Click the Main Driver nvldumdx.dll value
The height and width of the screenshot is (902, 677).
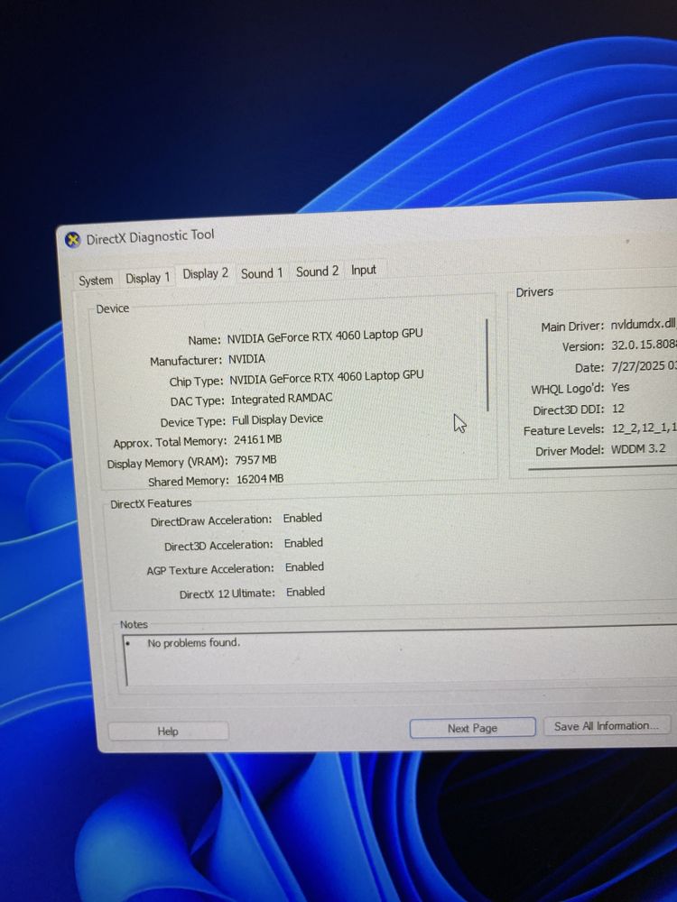coord(644,324)
